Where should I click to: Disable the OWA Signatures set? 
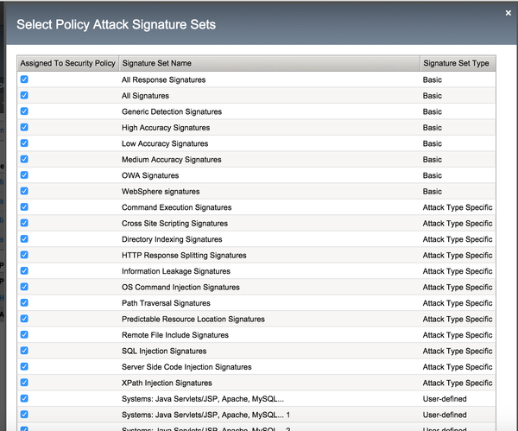point(24,175)
